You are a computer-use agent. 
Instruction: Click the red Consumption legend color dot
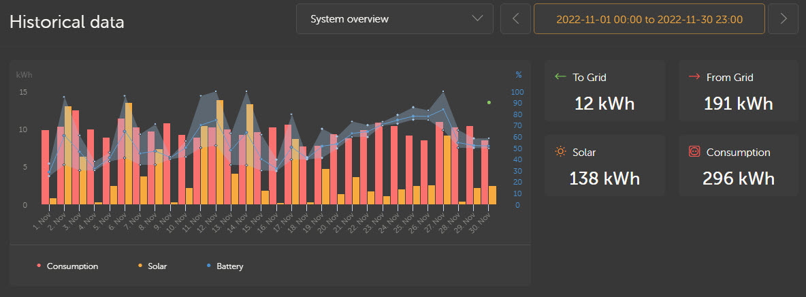(x=39, y=266)
